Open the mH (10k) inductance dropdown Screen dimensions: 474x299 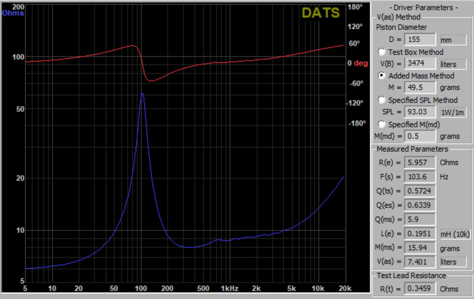click(455, 234)
